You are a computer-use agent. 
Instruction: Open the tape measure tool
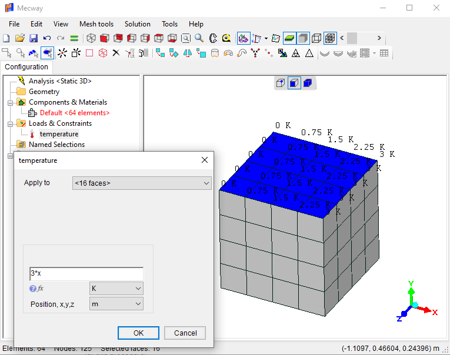click(x=226, y=38)
